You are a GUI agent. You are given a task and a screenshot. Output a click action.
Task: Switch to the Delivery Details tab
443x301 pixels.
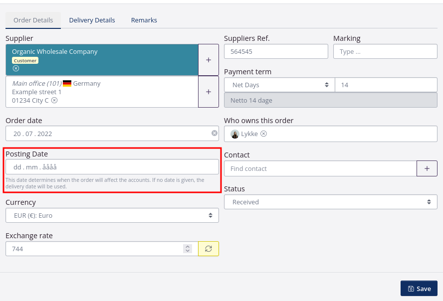pos(92,20)
